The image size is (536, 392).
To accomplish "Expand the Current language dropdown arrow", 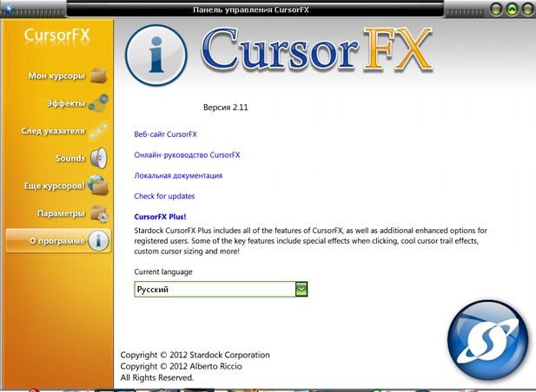I will point(301,290).
